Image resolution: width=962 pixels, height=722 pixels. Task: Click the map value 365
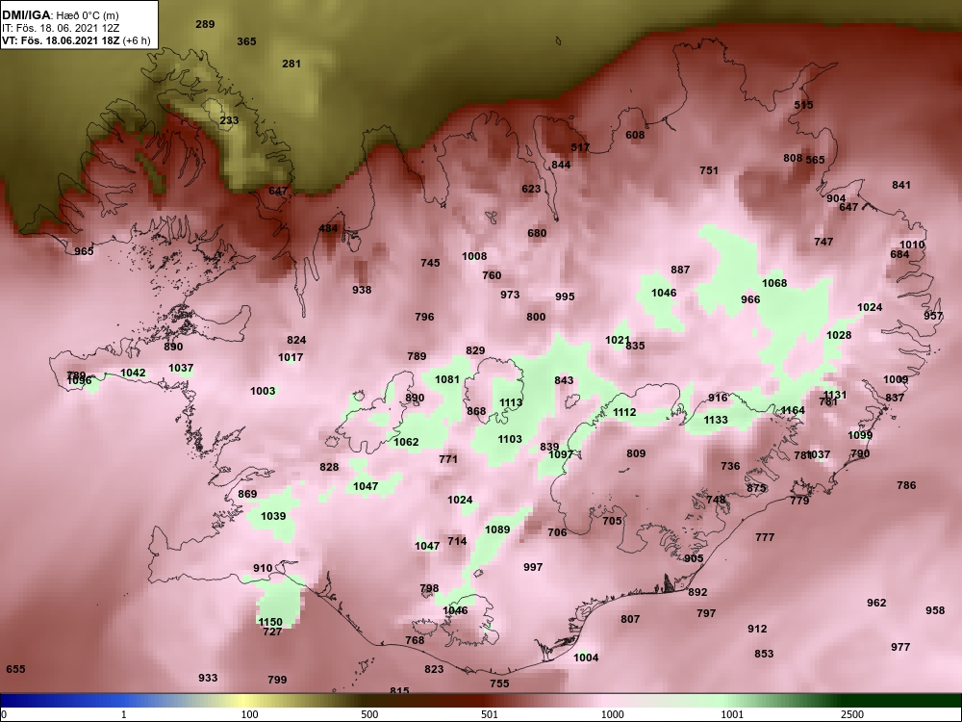tap(246, 41)
